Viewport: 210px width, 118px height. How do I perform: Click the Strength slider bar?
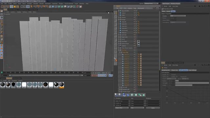192,83
